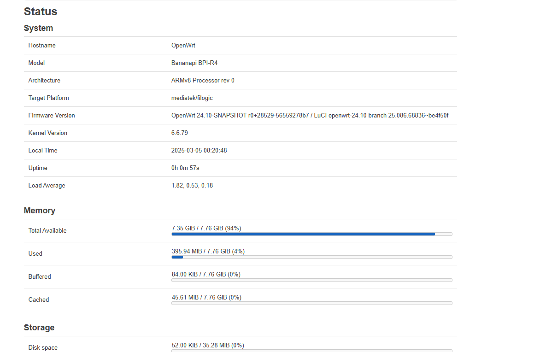Select the Memory section heading

[x=39, y=211]
